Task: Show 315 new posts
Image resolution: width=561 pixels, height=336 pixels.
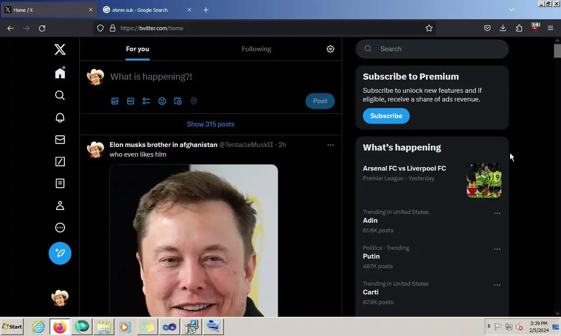Action: pos(211,124)
